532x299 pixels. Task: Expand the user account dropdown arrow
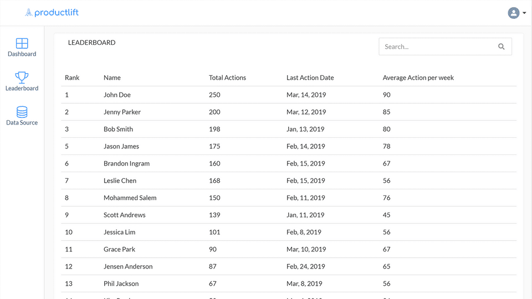(x=524, y=13)
